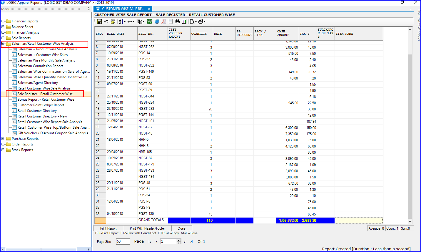Open Retail Customer Directory - New
Image resolution: width=421 pixels, height=252 pixels.
click(42, 116)
